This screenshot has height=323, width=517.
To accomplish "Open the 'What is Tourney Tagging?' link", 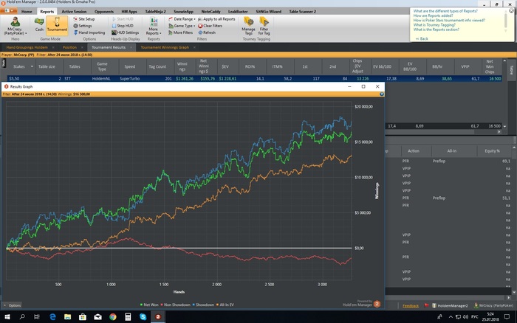I will point(434,24).
